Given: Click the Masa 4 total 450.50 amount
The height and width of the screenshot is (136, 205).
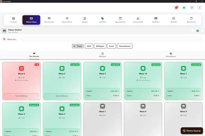Looking at the screenshot, I should click(34, 131).
